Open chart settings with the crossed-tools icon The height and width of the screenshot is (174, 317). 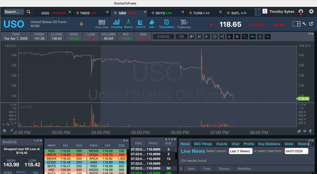[x=199, y=36]
